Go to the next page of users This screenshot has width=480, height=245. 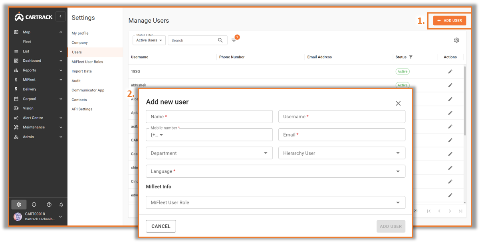pos(450,211)
